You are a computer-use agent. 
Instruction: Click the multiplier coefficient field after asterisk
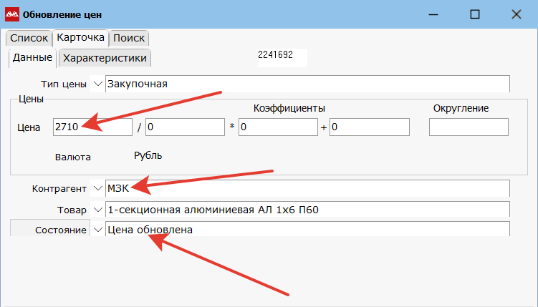pyautogui.click(x=278, y=127)
